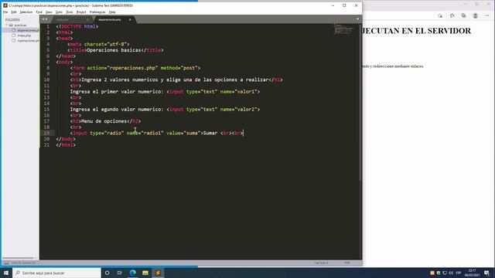Go to previous tab with left arrow
495x278 pixels.
pyautogui.click(x=43, y=19)
